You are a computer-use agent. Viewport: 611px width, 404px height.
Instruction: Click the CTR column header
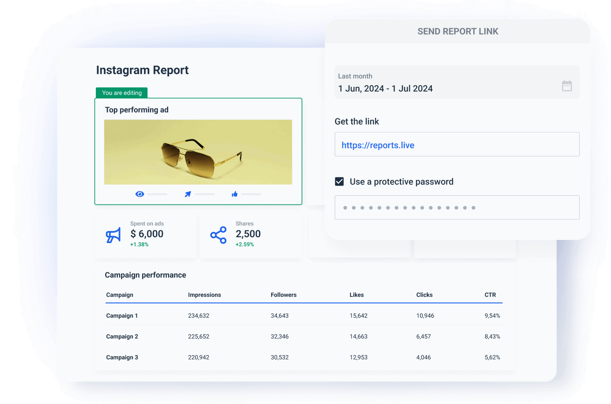490,295
